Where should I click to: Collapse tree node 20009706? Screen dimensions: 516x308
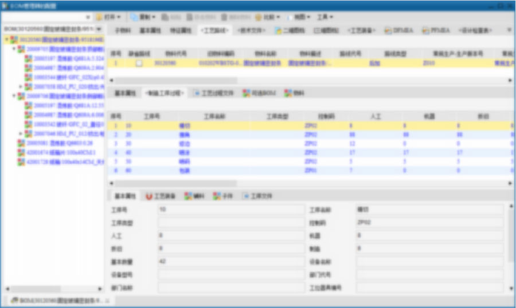[x=14, y=96]
